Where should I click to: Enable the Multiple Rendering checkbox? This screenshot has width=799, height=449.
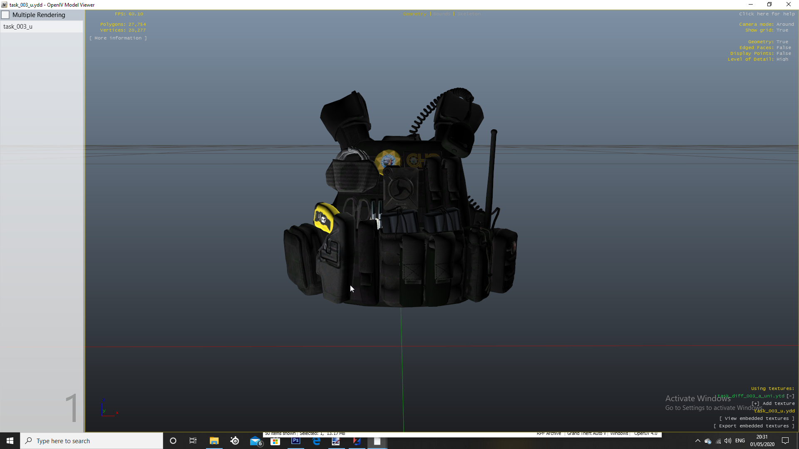[6, 15]
